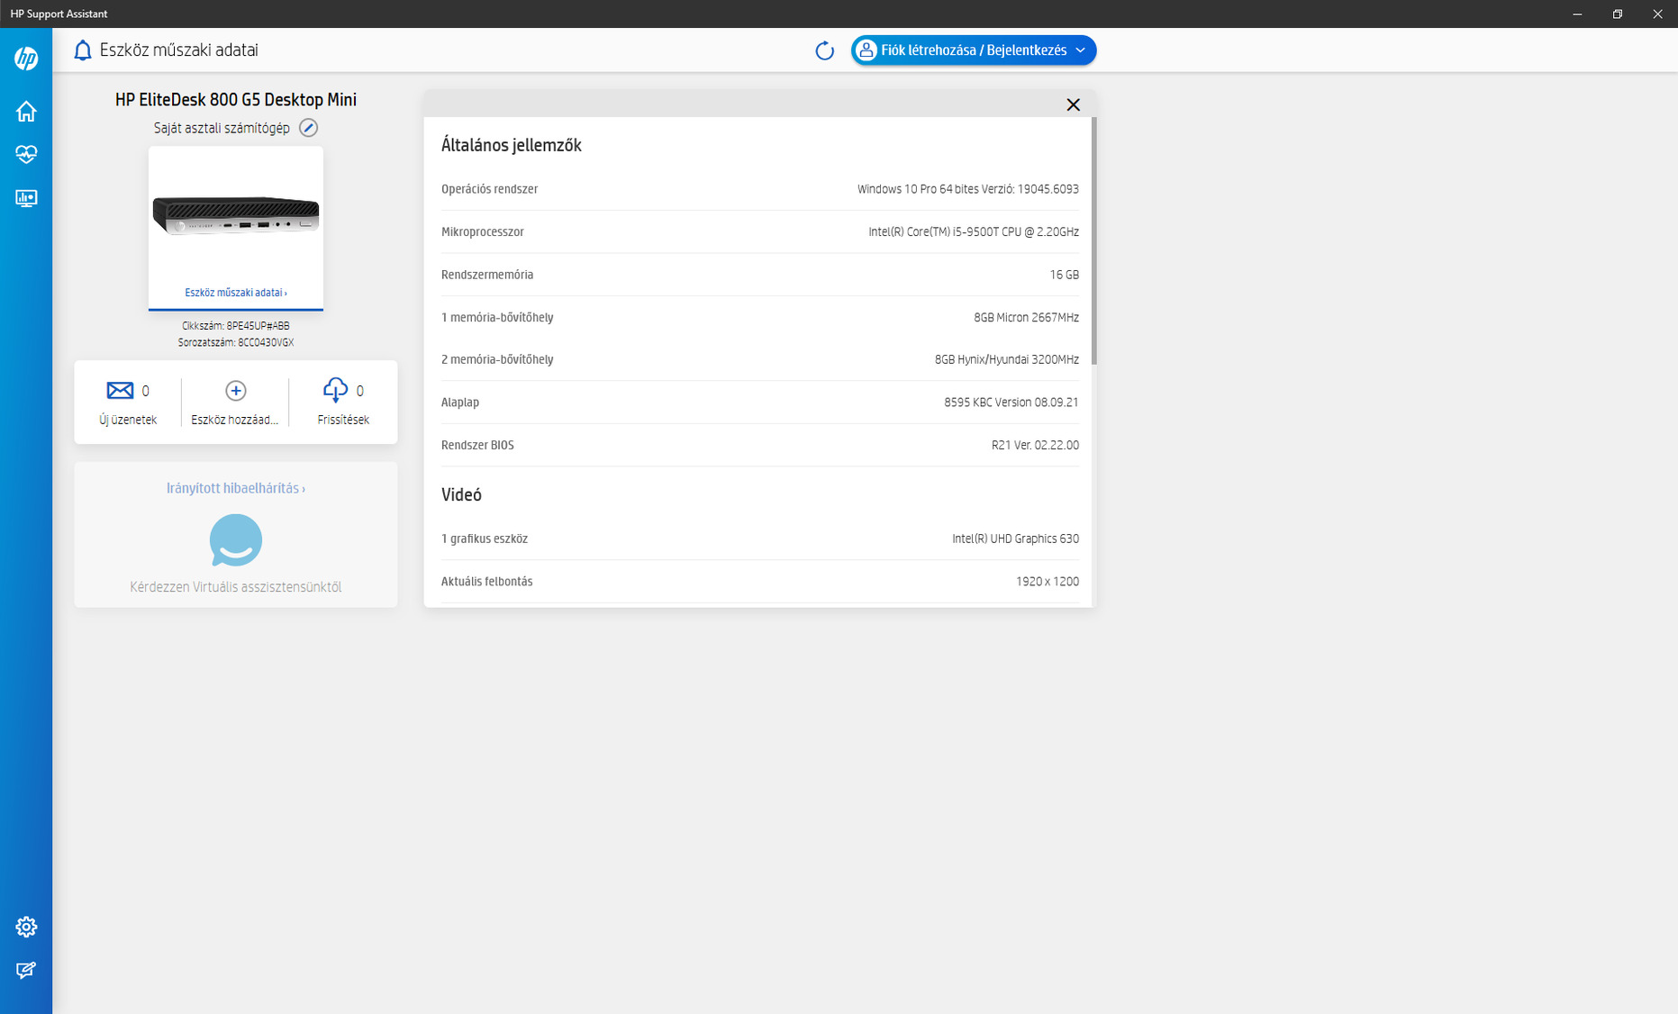Click the Rendszermemória label
This screenshot has width=1678, height=1014.
(487, 275)
